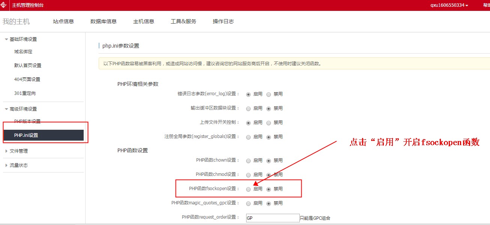Enable the PHP函数fsockopen radio option
This screenshot has width=490, height=225.
point(248,189)
